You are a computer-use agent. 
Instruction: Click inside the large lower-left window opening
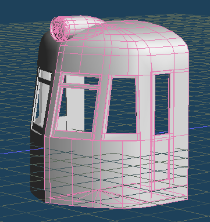(77, 109)
